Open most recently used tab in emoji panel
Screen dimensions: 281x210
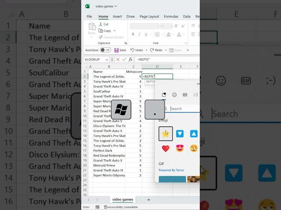[164, 94]
